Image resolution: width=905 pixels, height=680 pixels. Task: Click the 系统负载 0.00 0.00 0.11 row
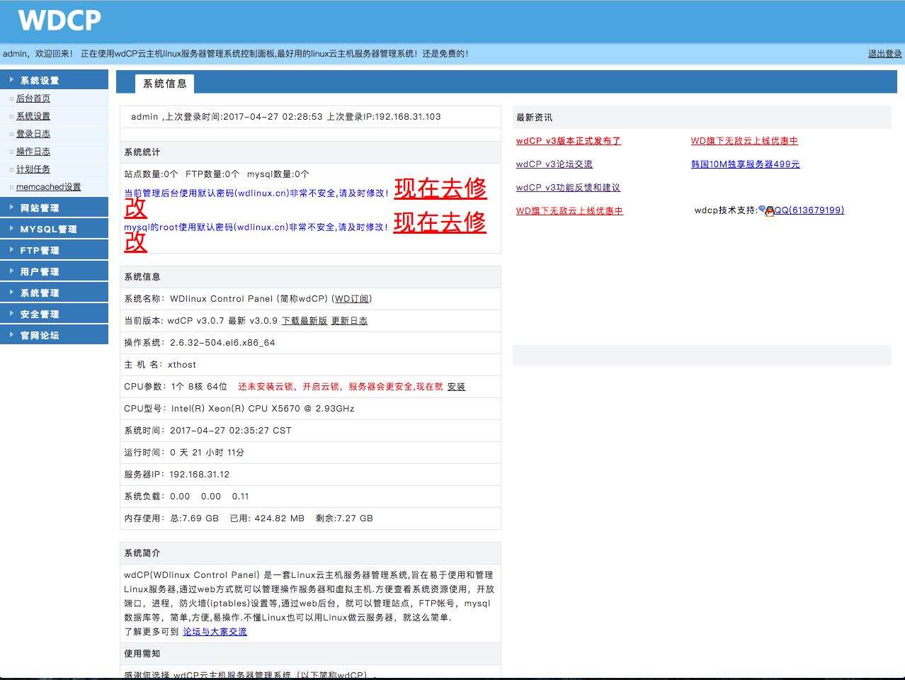coord(310,497)
